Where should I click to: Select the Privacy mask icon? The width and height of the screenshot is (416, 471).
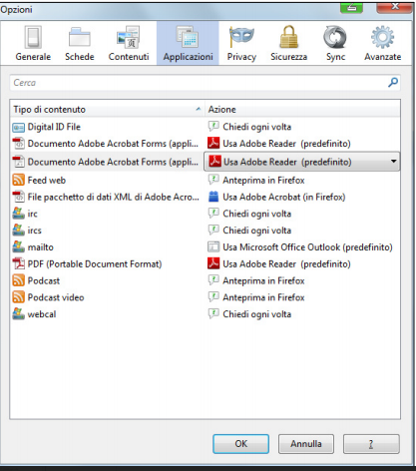pos(241,37)
